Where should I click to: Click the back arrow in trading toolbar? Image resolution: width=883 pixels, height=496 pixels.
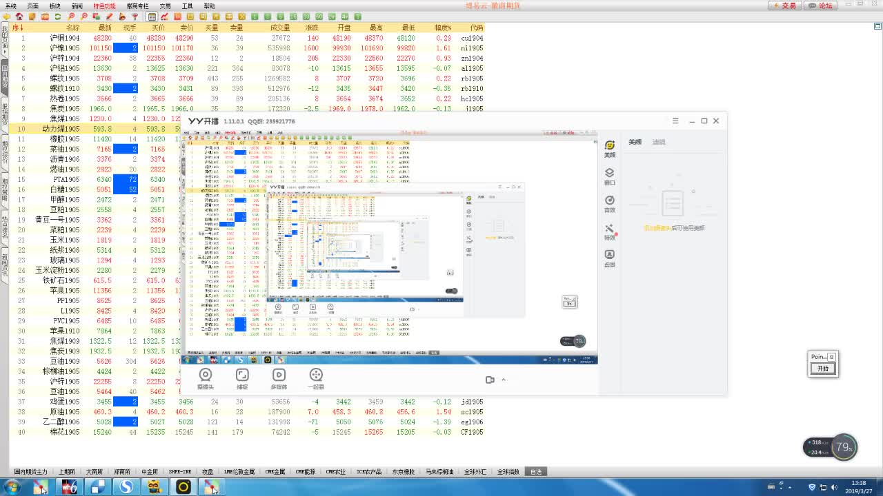point(8,17)
